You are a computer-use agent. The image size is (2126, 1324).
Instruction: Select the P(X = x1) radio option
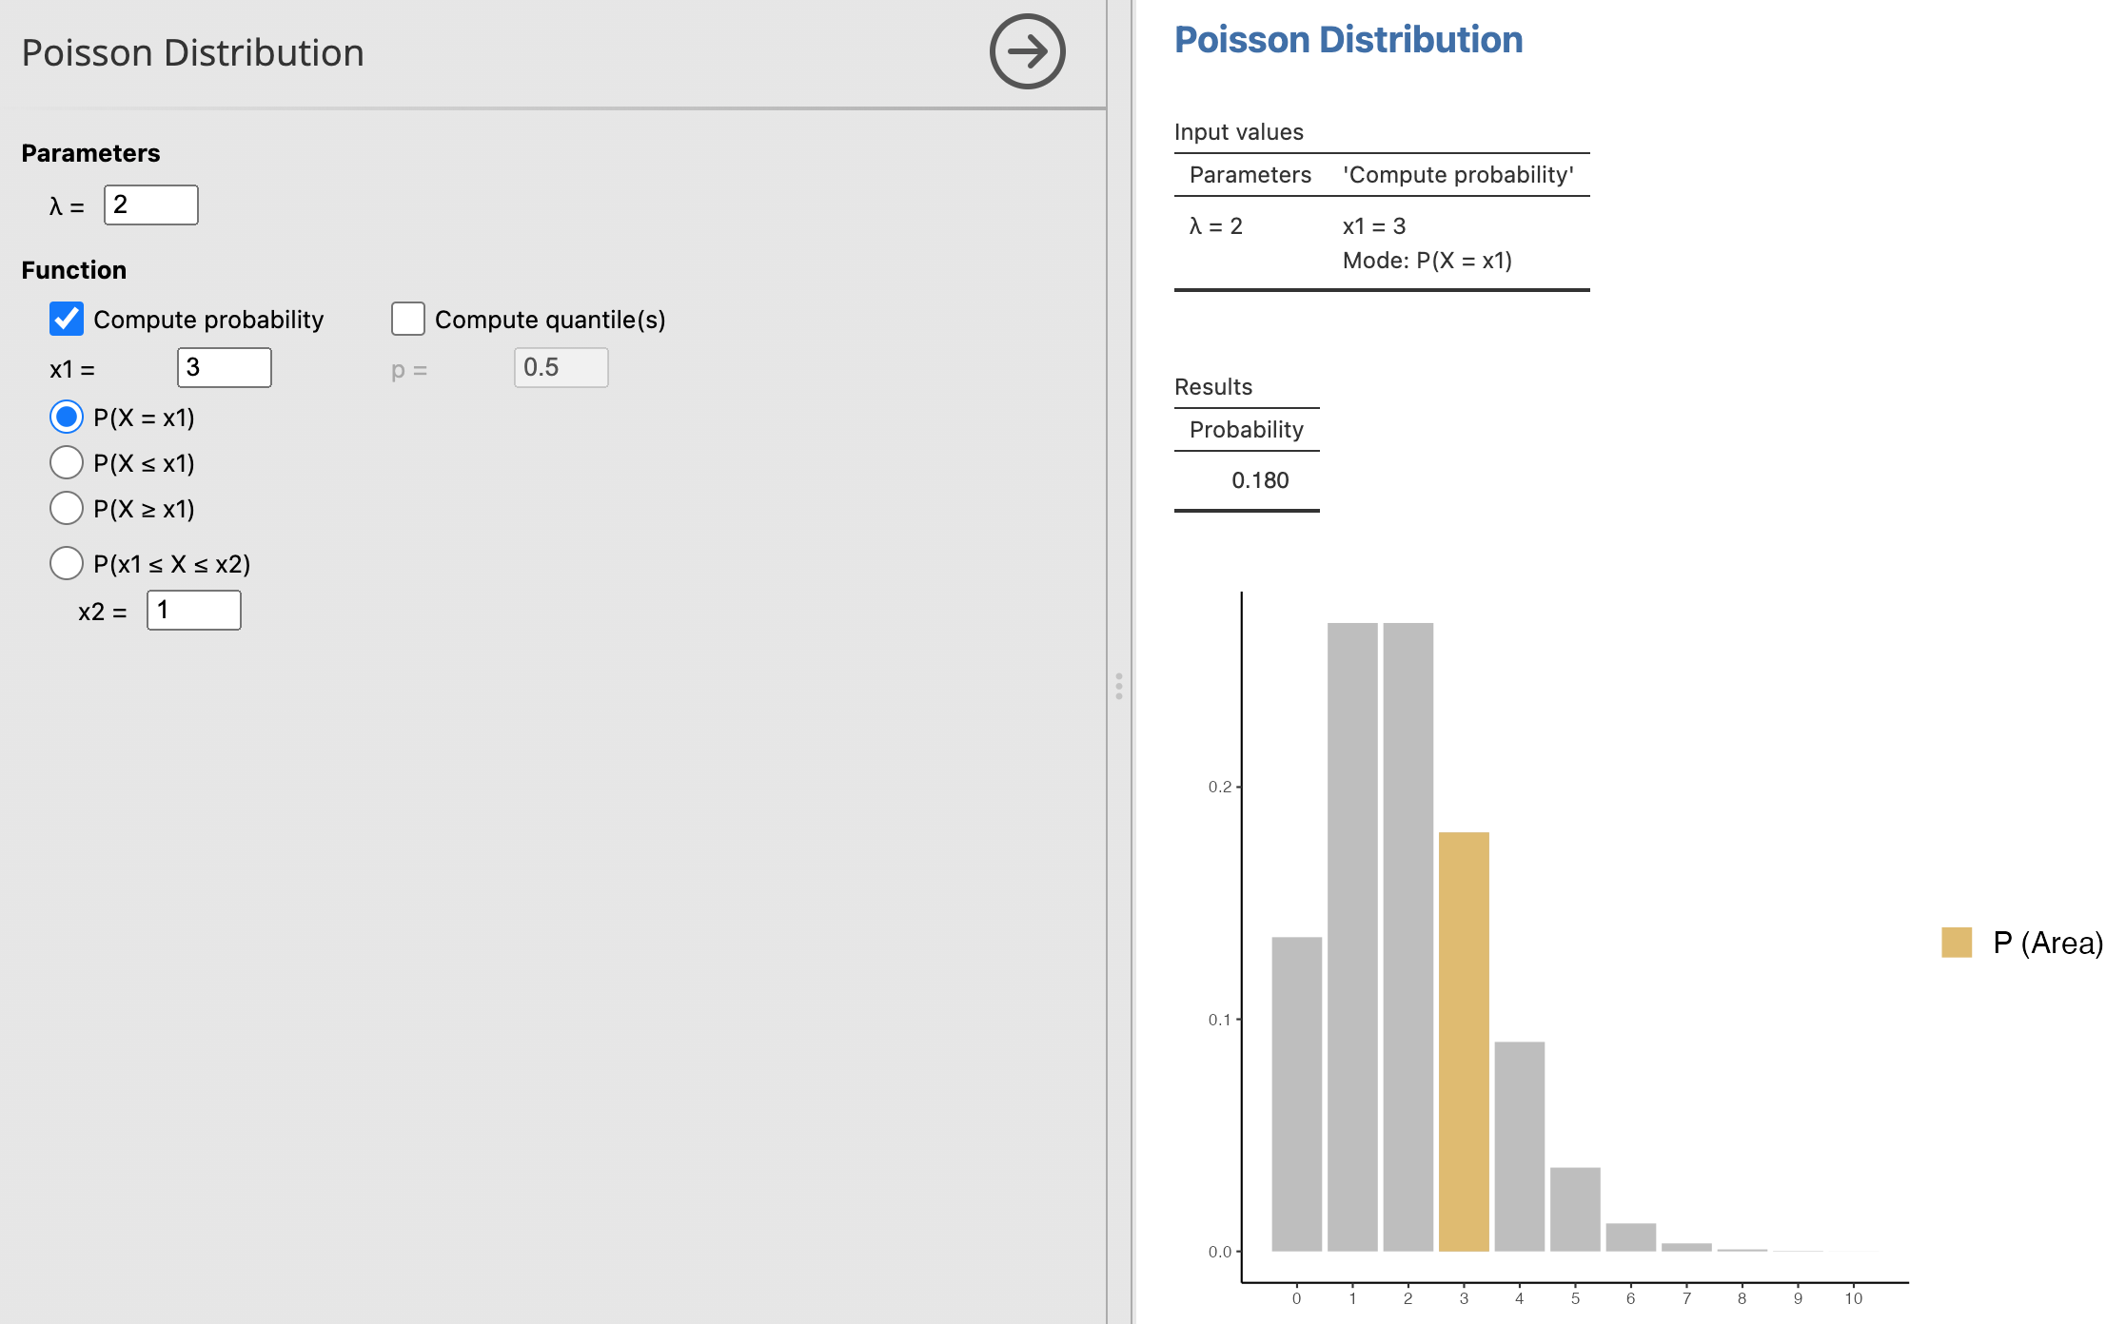coord(67,417)
